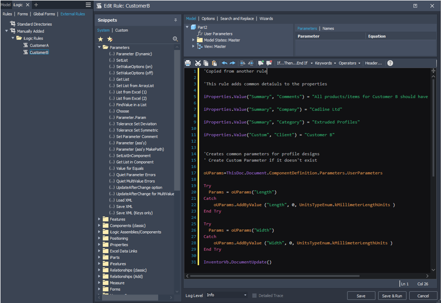Uncomment selected lines icon
This screenshot has width=441, height=303.
tap(269, 63)
